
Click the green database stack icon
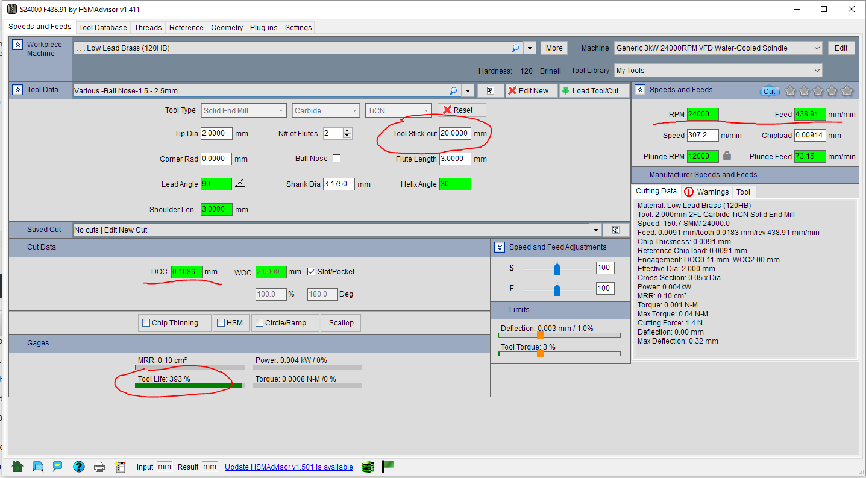368,467
